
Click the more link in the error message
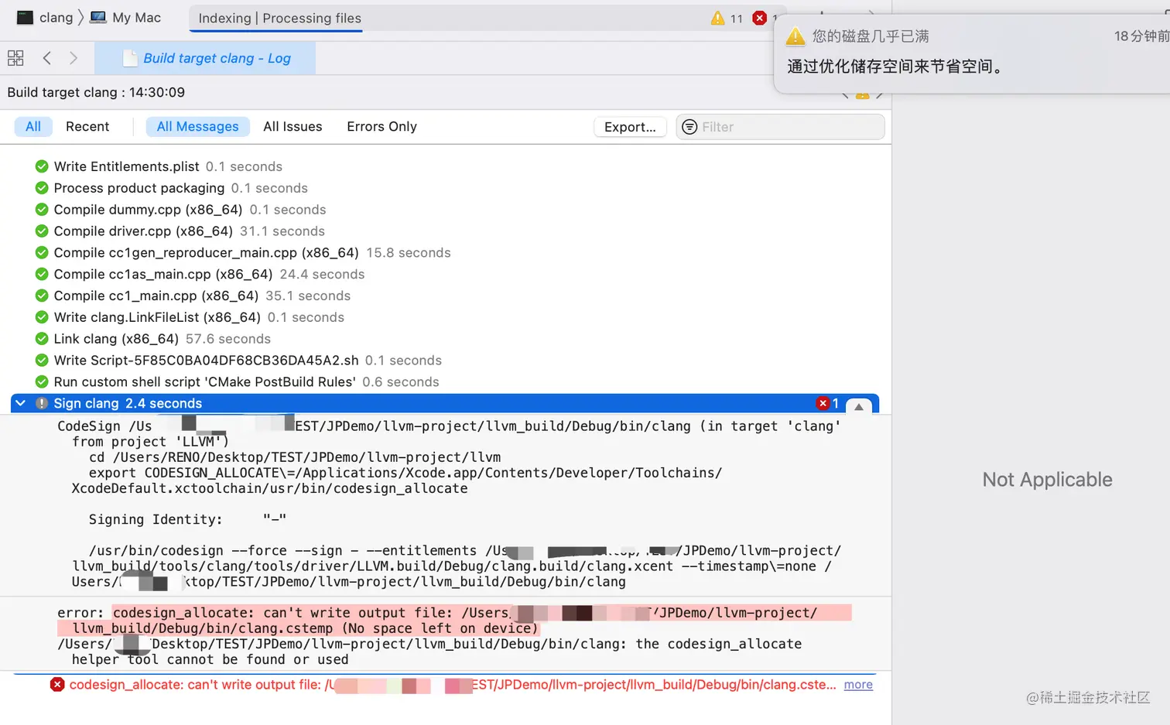tap(858, 685)
